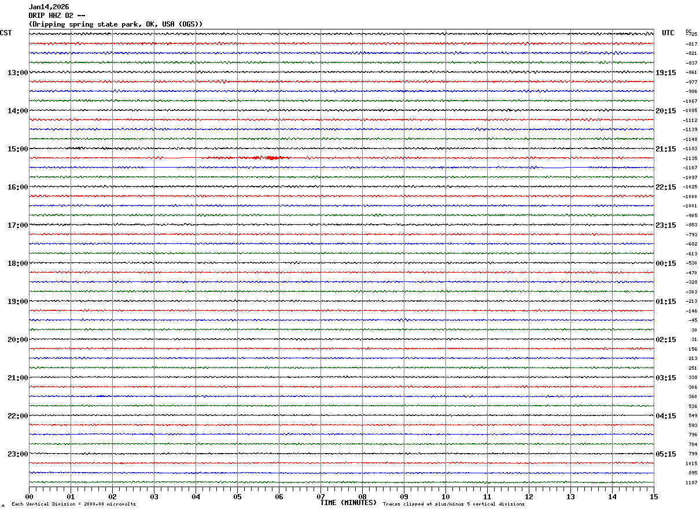700x512 pixels.
Task: Select the 19:00 CST row label
Action: pos(17,302)
